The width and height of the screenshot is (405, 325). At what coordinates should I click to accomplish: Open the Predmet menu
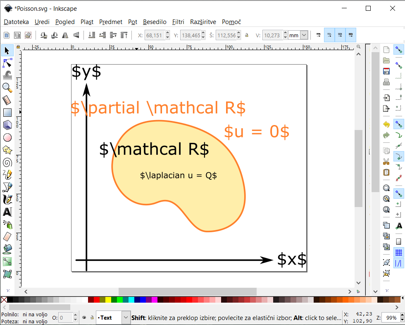(111, 22)
